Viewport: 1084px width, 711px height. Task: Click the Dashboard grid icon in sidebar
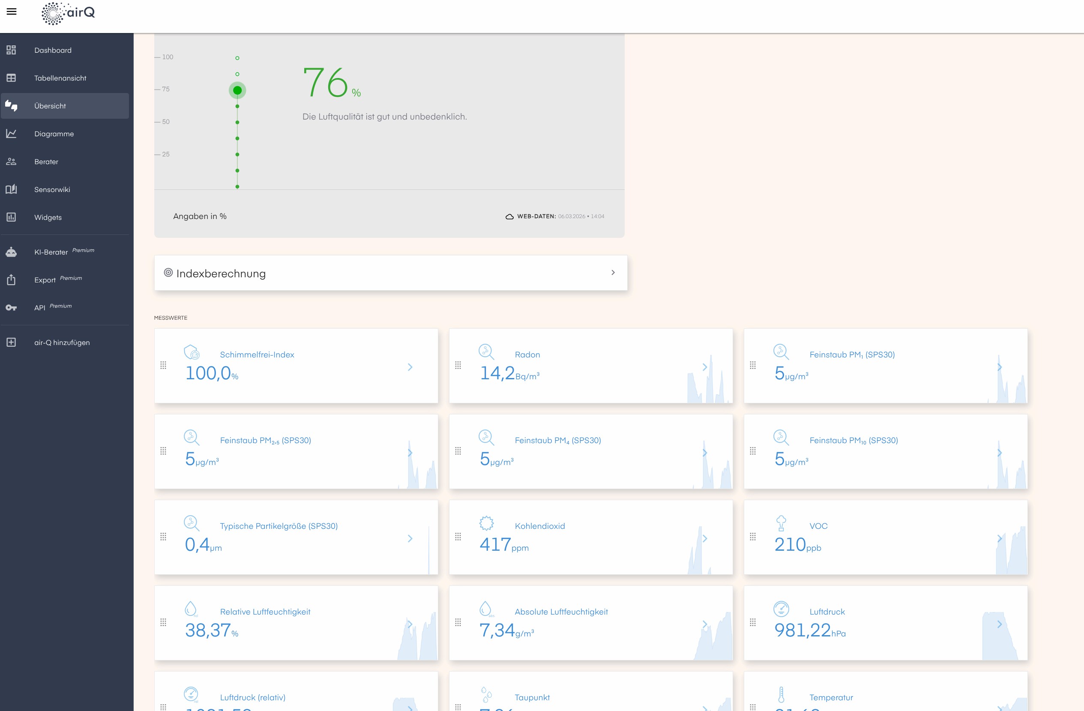(x=12, y=50)
